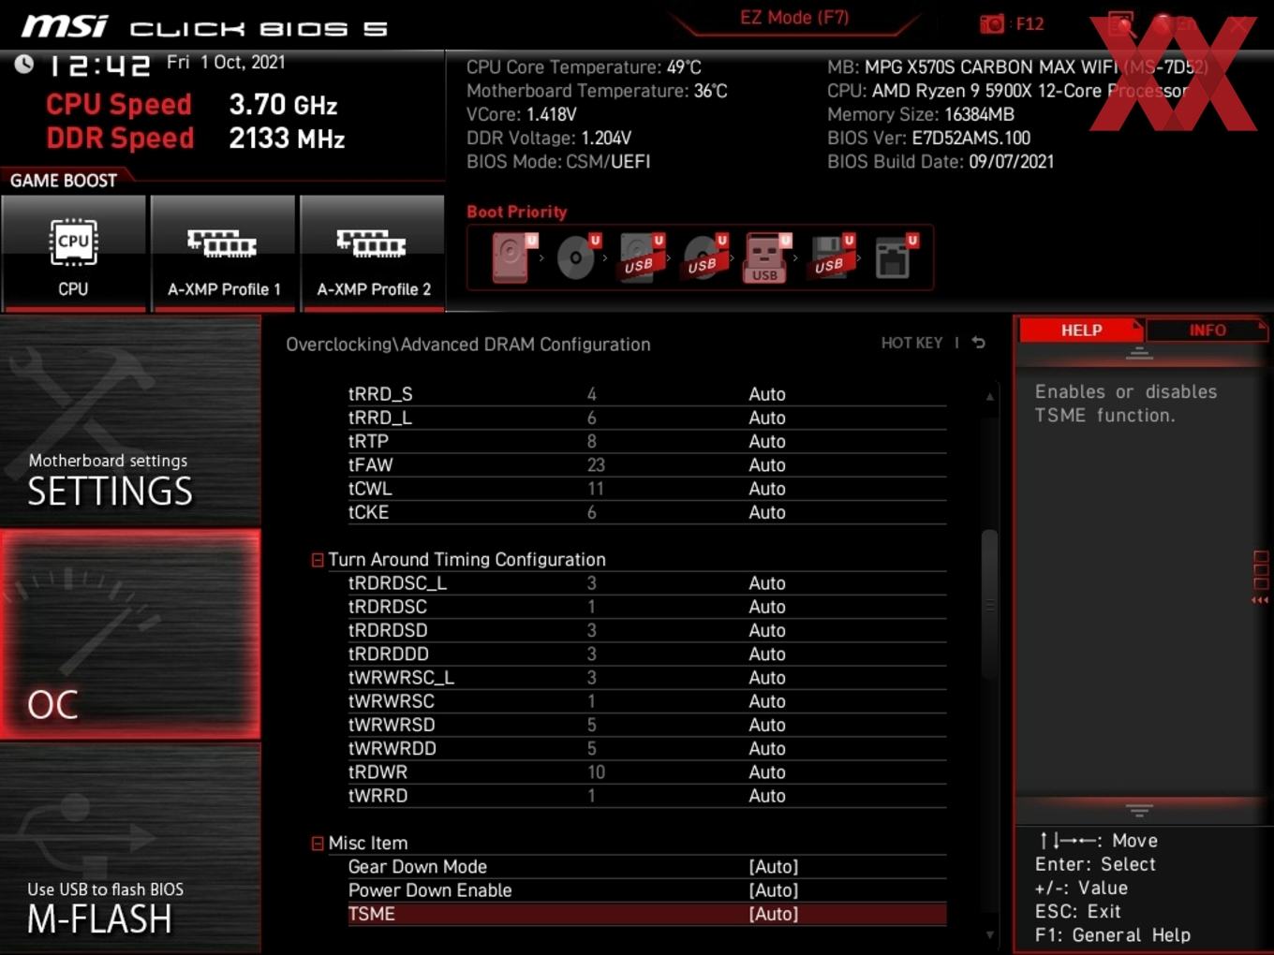Screen dimensions: 1274x955
Task: Open the BIOS search magnifier icon
Action: point(1121,24)
